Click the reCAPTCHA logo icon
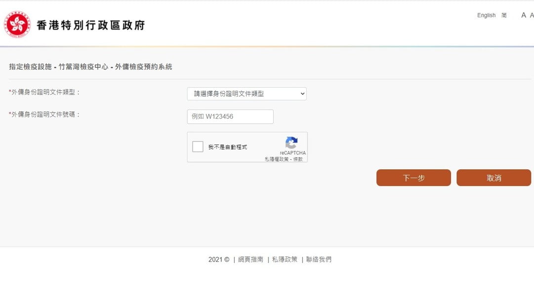 click(x=291, y=143)
